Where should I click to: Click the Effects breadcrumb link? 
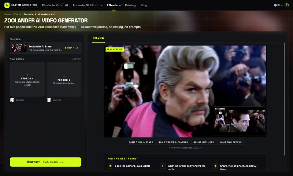click(17, 14)
